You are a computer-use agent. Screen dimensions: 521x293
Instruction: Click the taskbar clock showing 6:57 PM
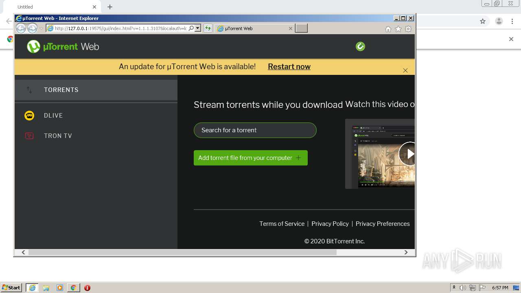coord(500,288)
